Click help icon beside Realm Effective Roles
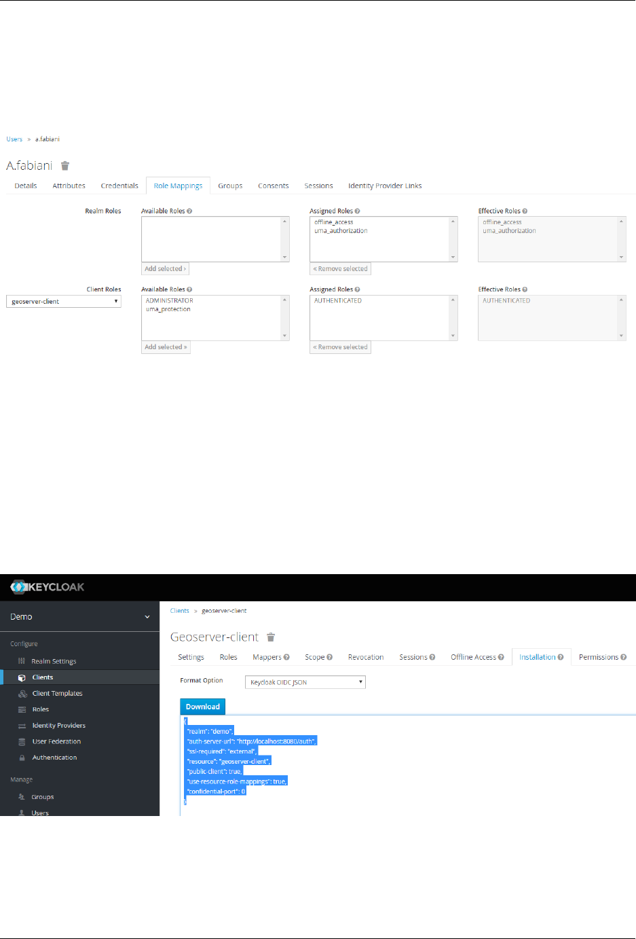 pos(525,211)
